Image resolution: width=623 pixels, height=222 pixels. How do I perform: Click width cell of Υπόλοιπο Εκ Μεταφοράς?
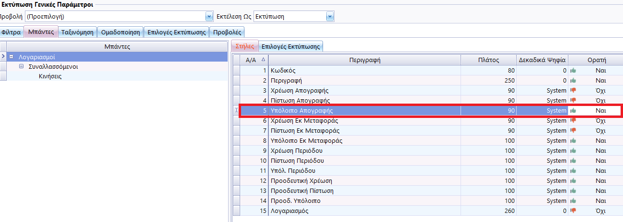tap(488, 141)
